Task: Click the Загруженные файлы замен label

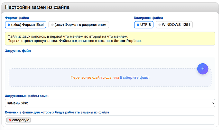Action: click(27, 96)
